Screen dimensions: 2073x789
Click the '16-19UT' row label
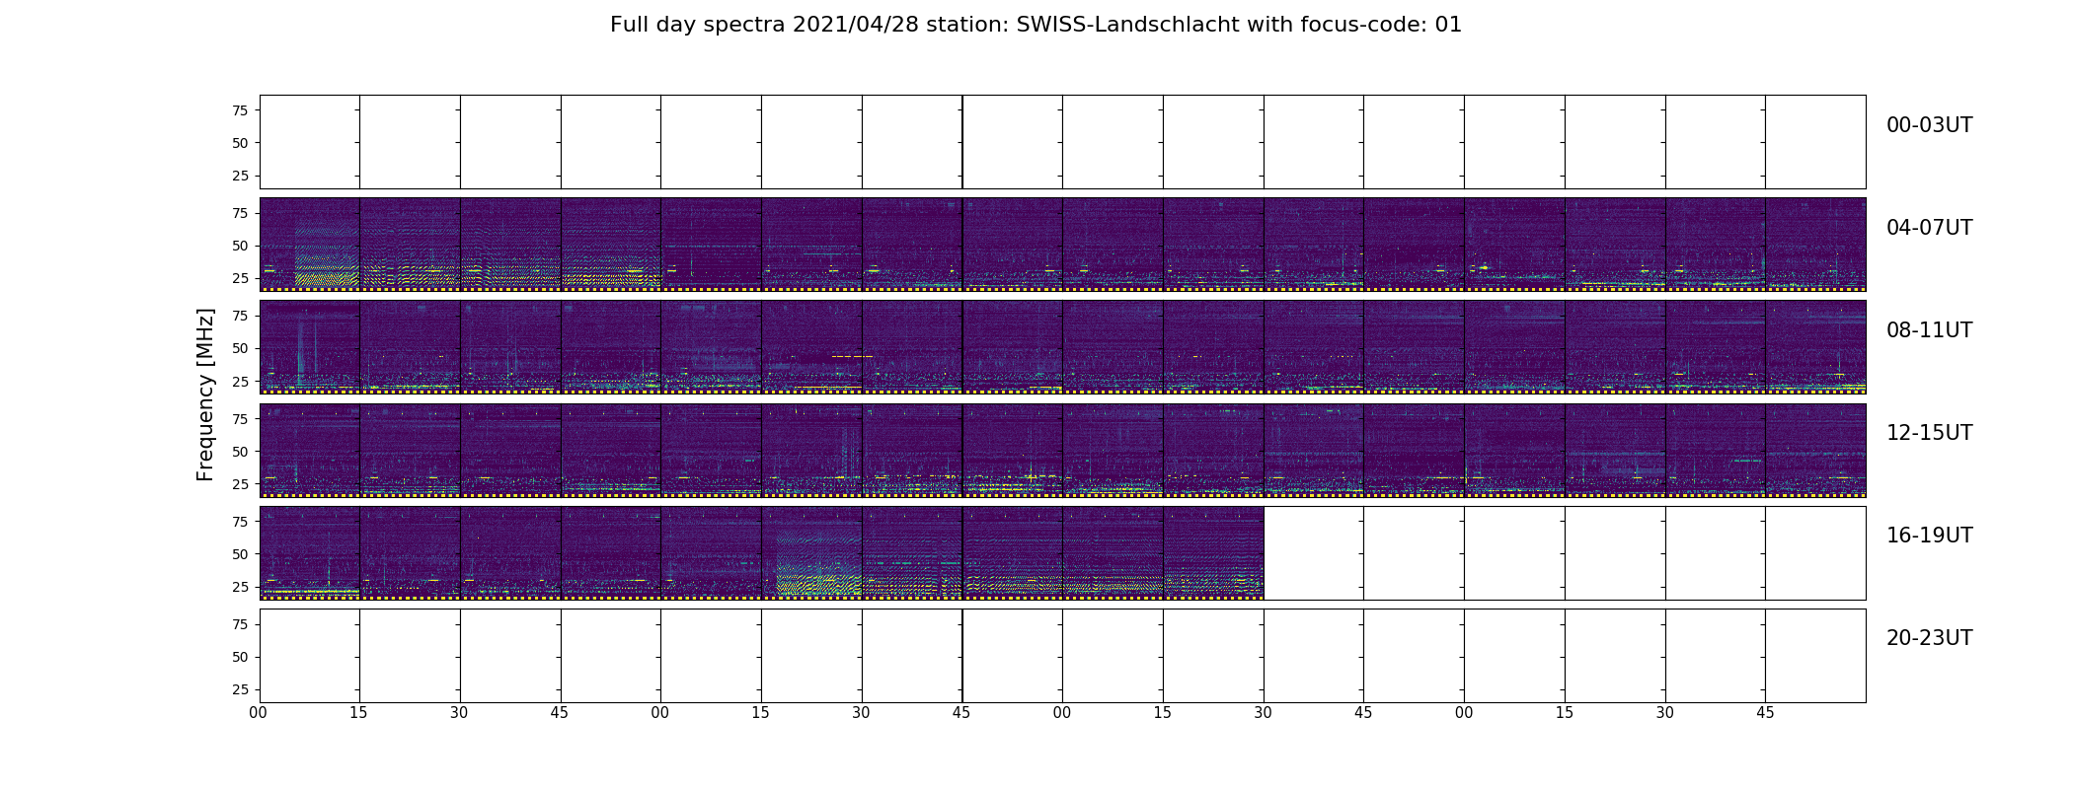coord(1929,536)
